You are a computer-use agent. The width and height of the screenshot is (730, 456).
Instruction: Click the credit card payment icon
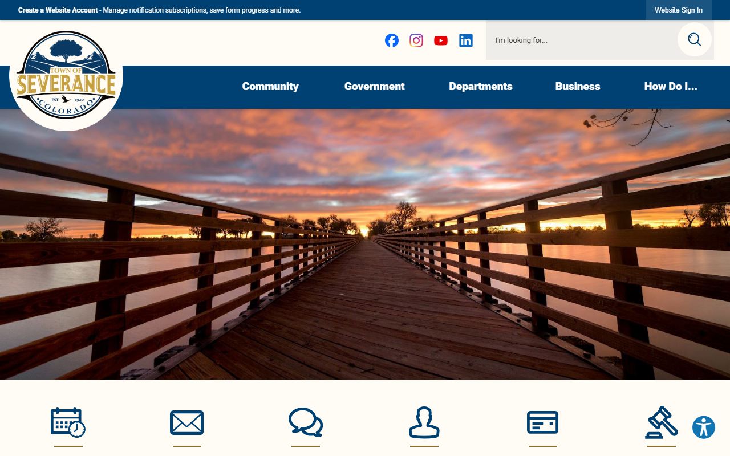[542, 422]
